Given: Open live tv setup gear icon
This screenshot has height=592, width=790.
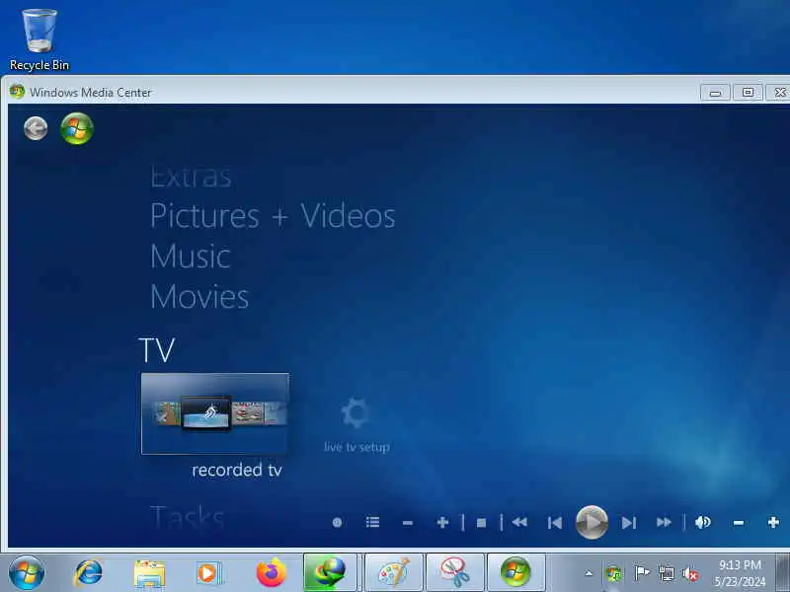Looking at the screenshot, I should coord(355,412).
